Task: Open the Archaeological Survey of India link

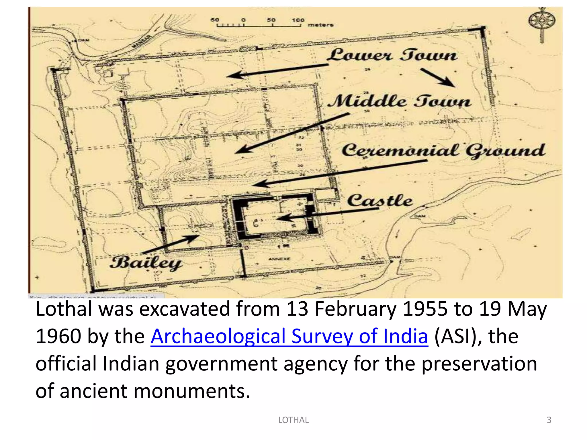Action: click(289, 336)
